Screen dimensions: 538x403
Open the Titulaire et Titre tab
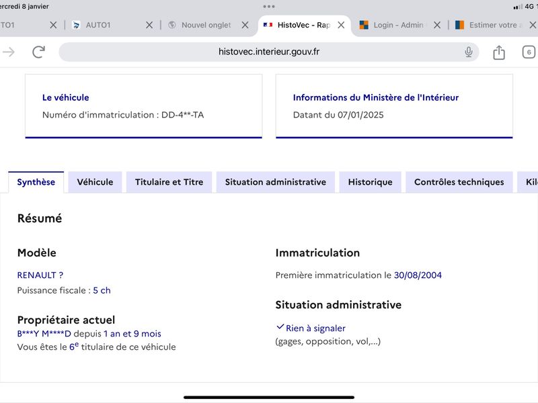pos(169,182)
